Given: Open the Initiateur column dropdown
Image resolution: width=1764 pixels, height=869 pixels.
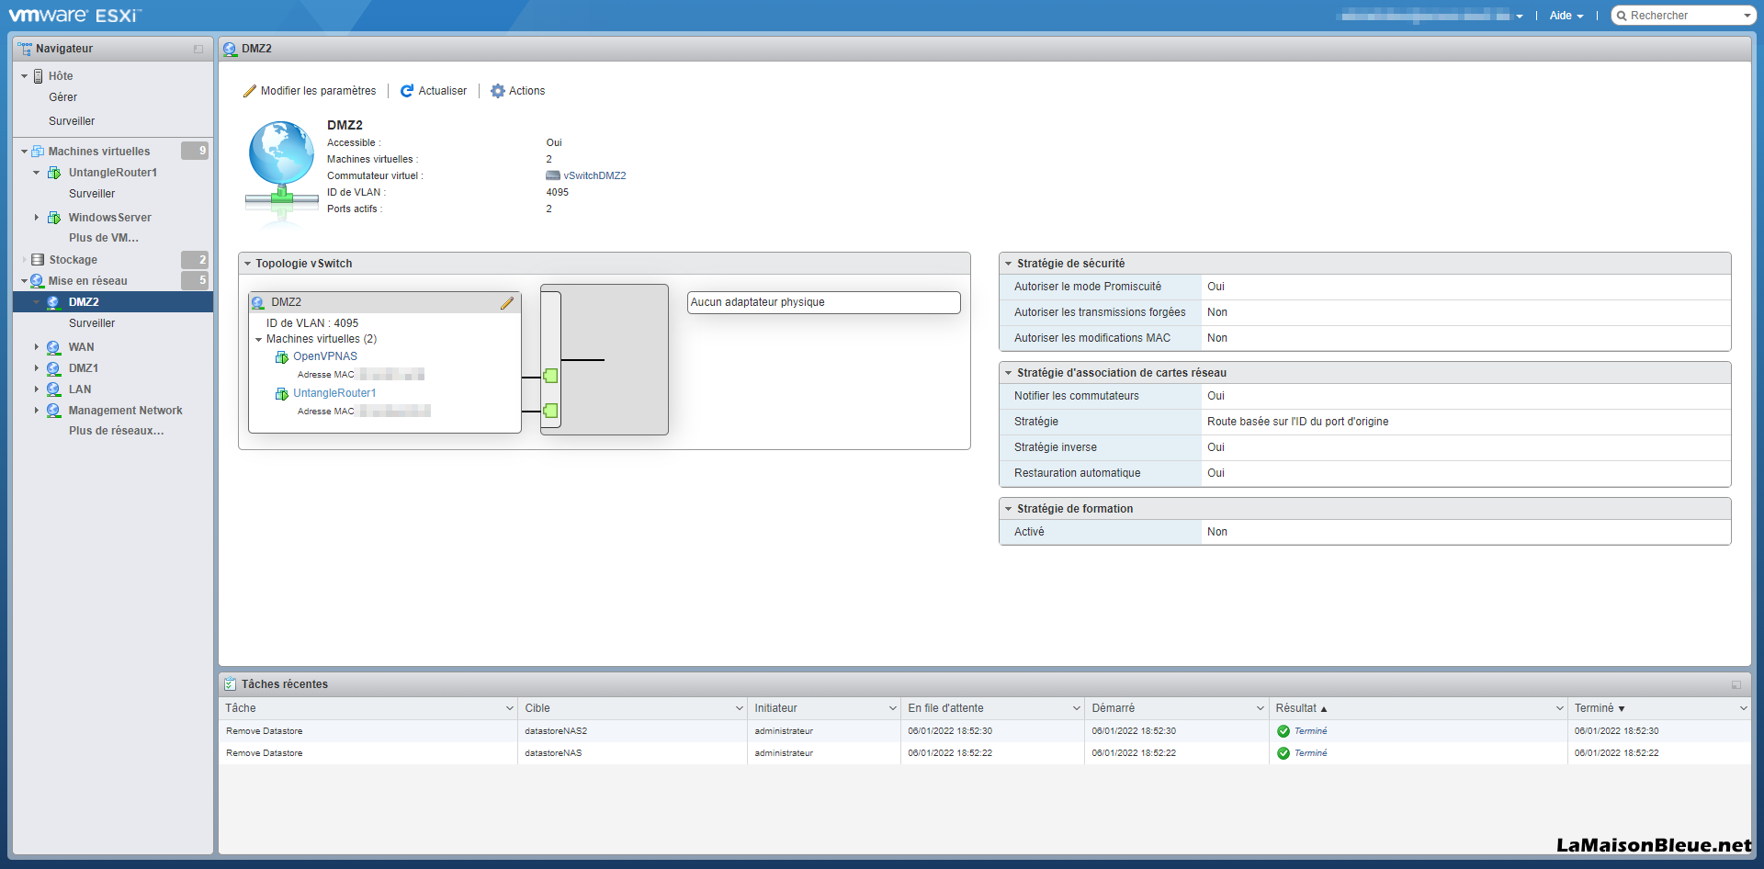Looking at the screenshot, I should [x=893, y=708].
